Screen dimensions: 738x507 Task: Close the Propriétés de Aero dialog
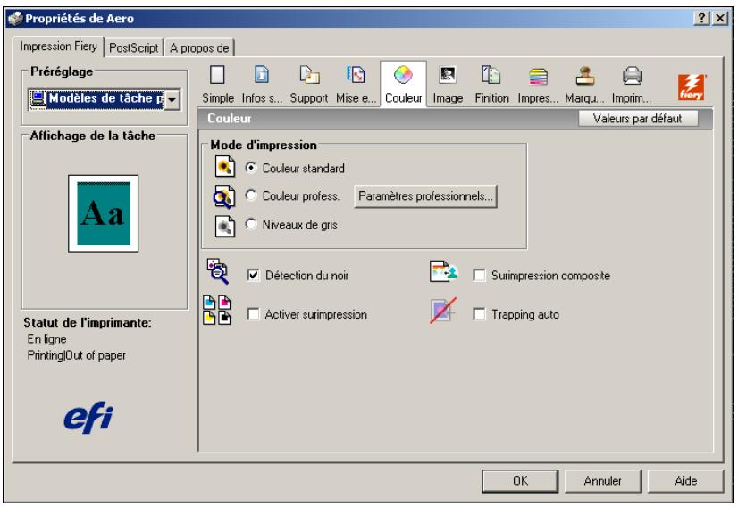[719, 19]
